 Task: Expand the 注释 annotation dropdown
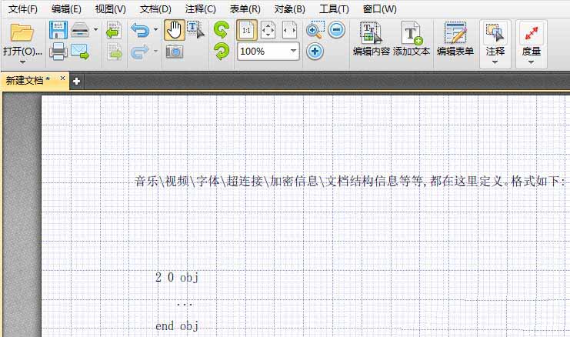click(495, 62)
